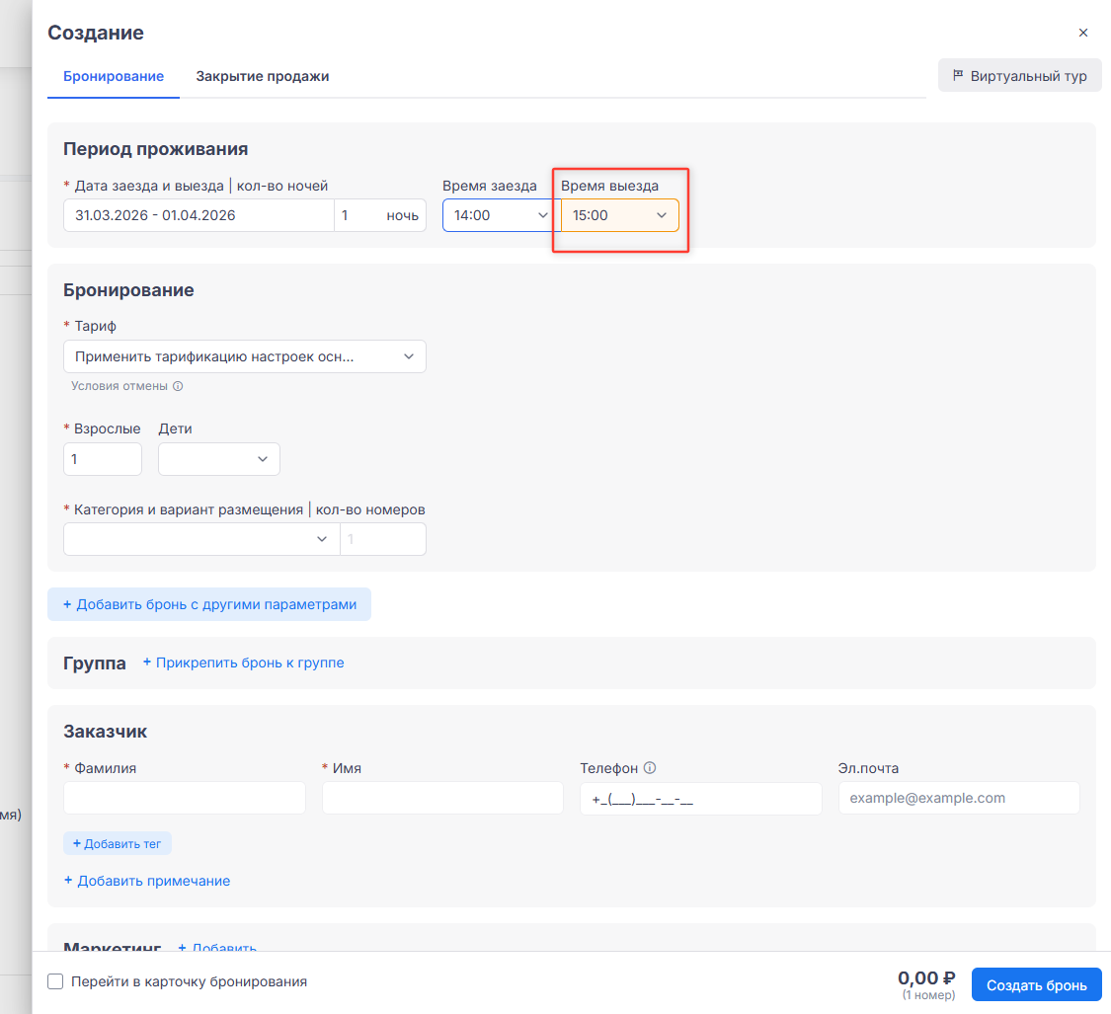1111x1014 pixels.
Task: Click Прикрепить бронь к группе link
Action: click(x=243, y=663)
